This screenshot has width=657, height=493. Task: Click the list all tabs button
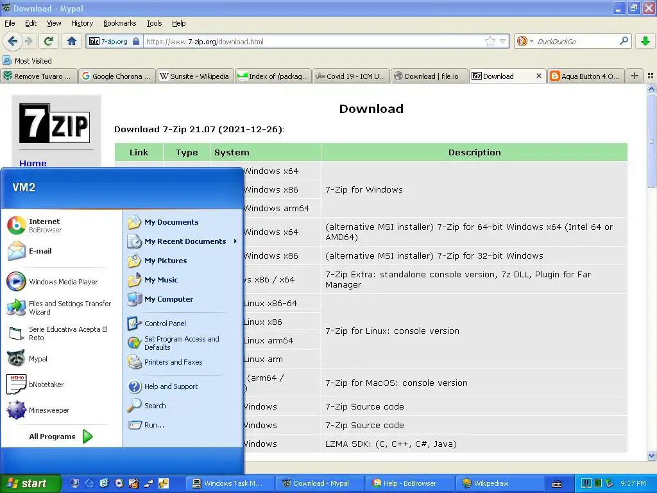tap(651, 76)
